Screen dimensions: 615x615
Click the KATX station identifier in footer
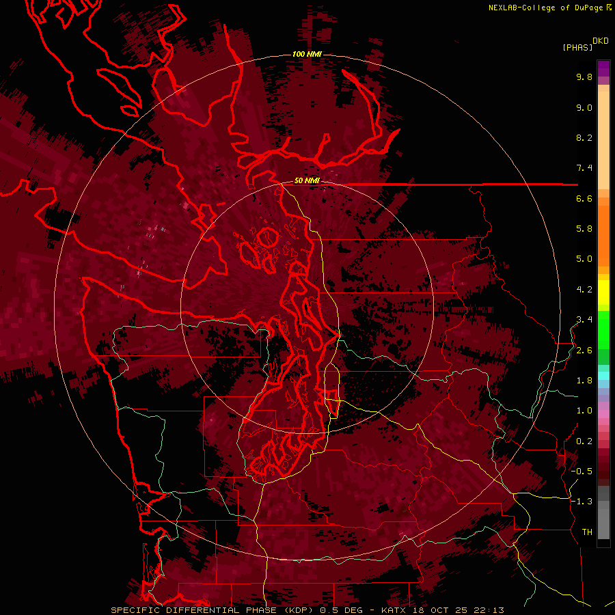394,610
